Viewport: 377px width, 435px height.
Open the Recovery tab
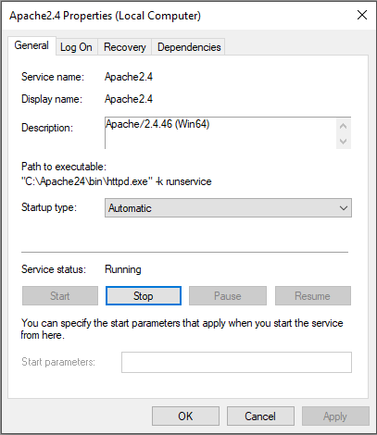(x=125, y=47)
